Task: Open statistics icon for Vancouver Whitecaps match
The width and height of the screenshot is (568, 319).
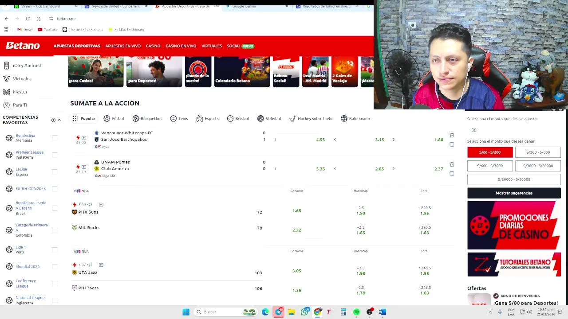Action: point(452,144)
